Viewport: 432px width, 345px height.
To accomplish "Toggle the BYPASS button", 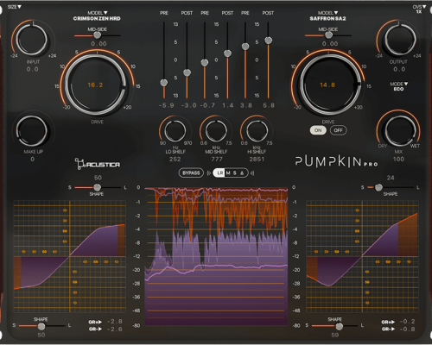I will [x=191, y=172].
